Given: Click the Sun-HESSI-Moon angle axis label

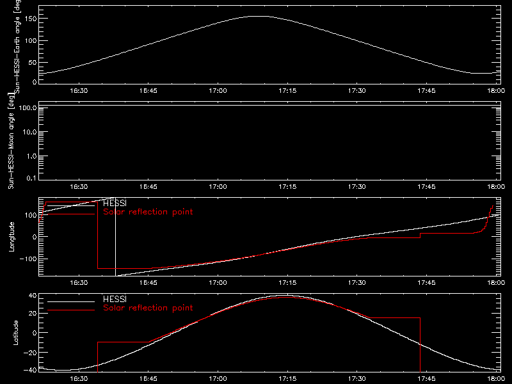Looking at the screenshot, I should [11, 141].
